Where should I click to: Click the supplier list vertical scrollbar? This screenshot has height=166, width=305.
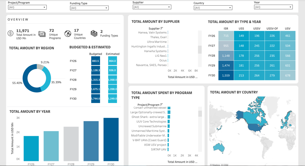(x=200, y=50)
